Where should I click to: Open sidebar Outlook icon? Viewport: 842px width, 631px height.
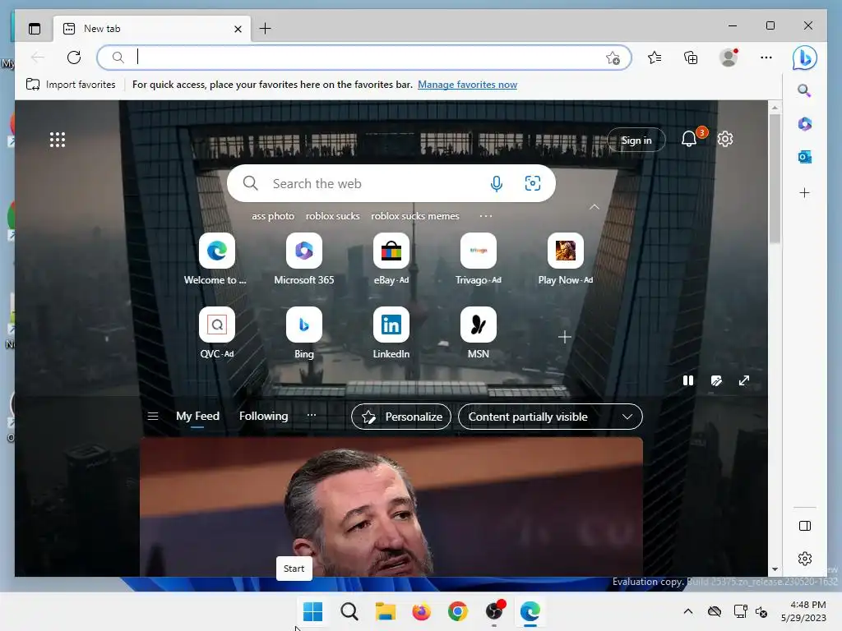(x=804, y=157)
